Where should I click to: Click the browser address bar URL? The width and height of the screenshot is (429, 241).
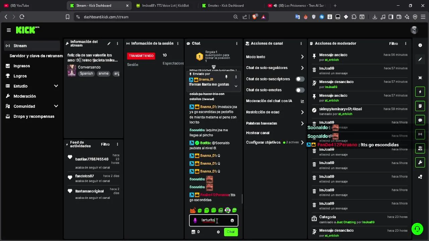pos(106,17)
